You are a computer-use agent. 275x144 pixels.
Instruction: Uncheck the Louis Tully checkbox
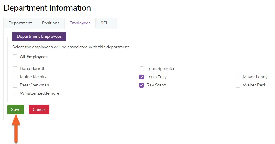tap(142, 77)
